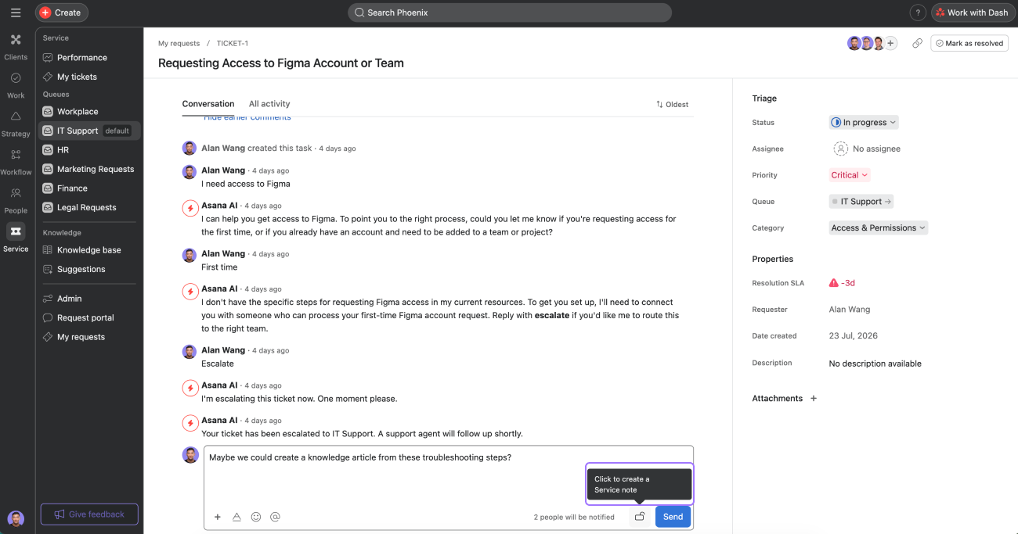Click the Resolution SLA warning icon
The image size is (1018, 534).
click(834, 283)
